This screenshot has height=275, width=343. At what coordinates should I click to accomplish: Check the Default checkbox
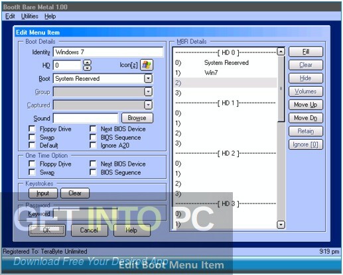click(x=32, y=145)
